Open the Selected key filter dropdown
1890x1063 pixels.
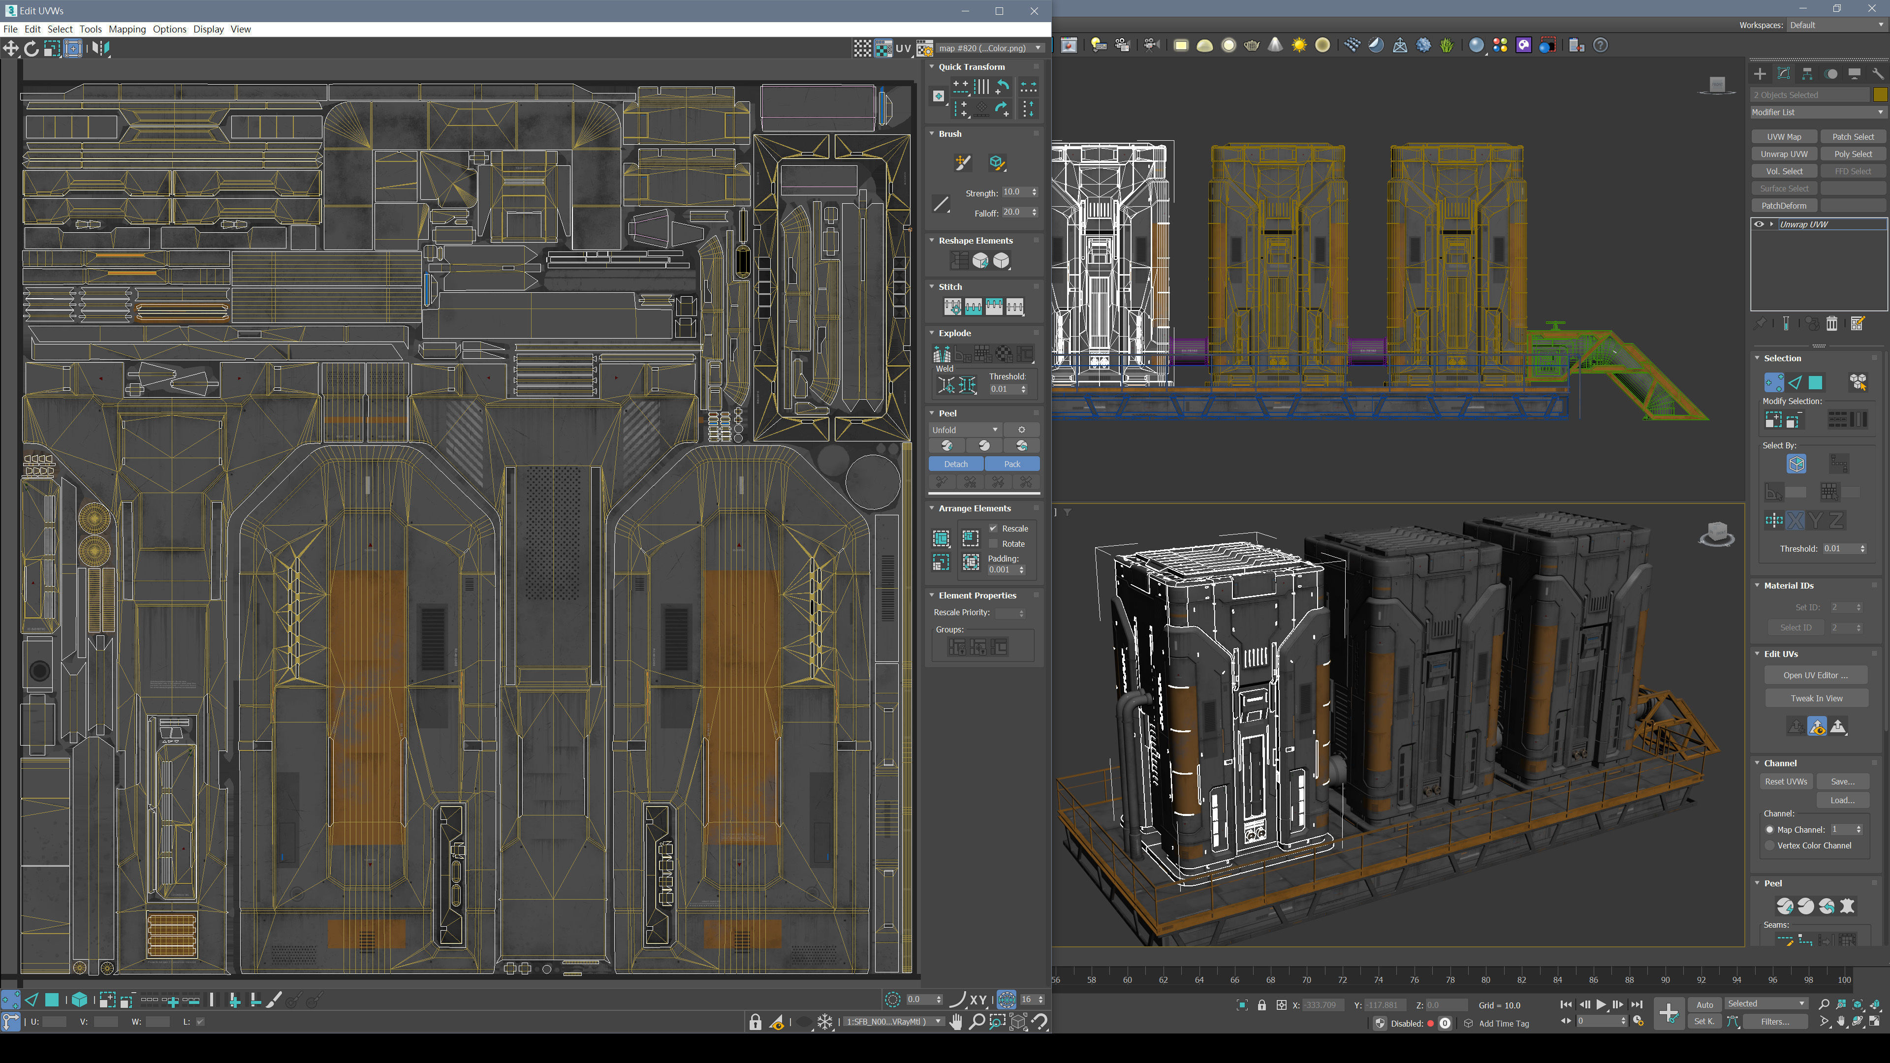[x=1766, y=1003]
